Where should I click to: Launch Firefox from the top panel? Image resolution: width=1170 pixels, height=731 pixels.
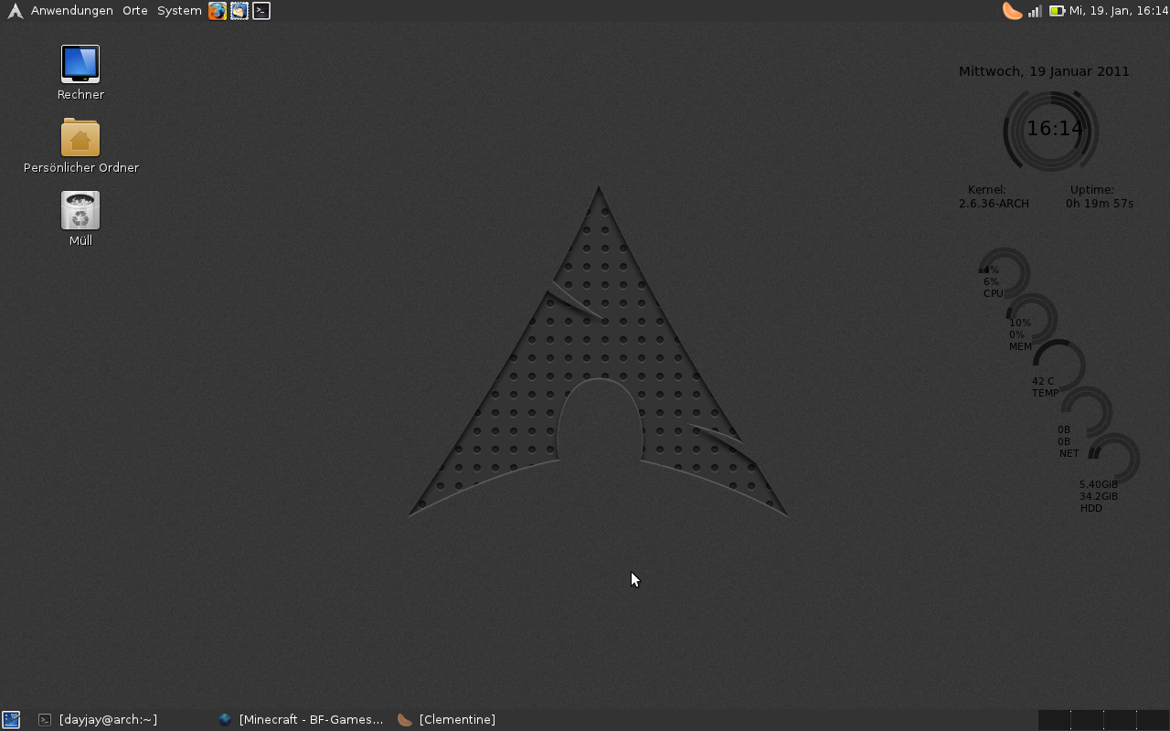[x=218, y=11]
